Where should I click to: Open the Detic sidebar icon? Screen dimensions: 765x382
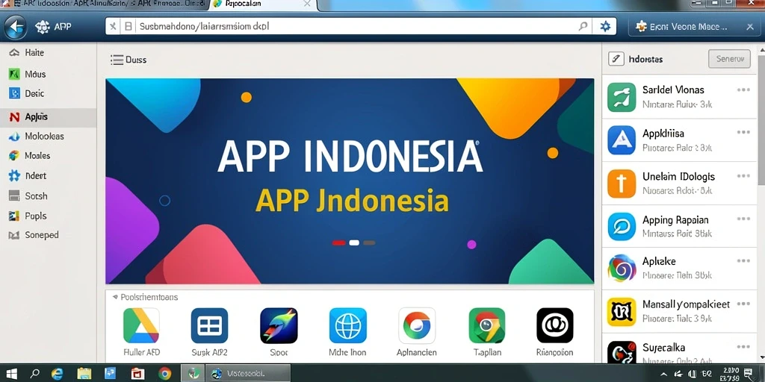tap(15, 93)
